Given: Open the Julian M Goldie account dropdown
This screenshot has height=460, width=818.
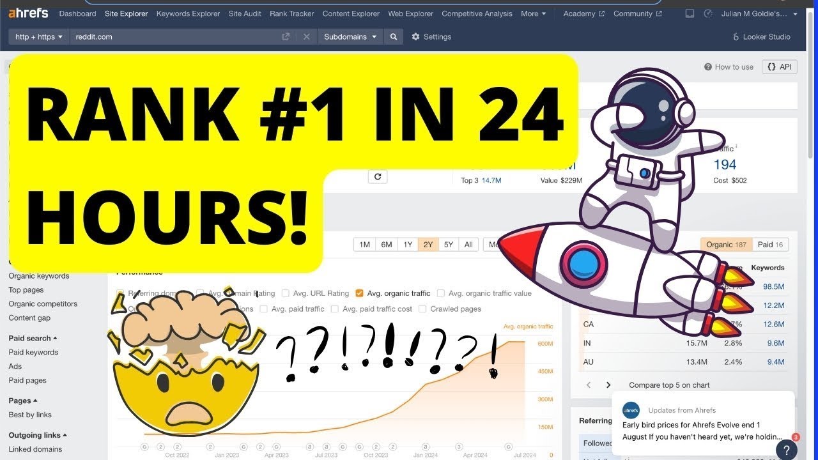Looking at the screenshot, I should pos(758,13).
